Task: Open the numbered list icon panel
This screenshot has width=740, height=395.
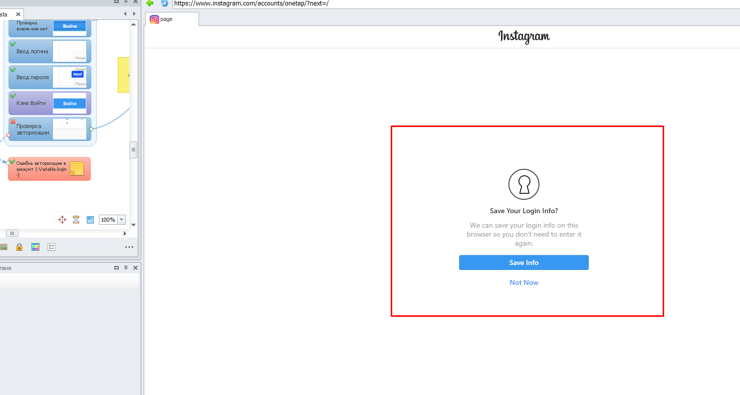Action: (51, 247)
